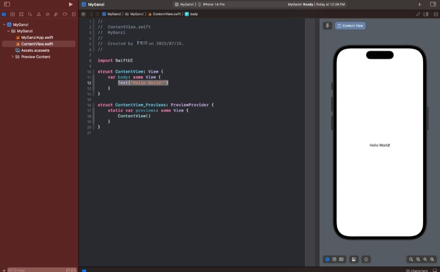
Task: Click the MyGanzi Ready activity status
Action: [316, 4]
